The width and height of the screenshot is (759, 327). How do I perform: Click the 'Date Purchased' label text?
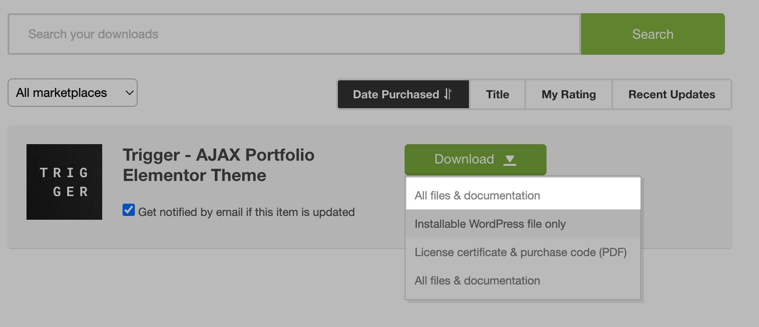(x=396, y=95)
